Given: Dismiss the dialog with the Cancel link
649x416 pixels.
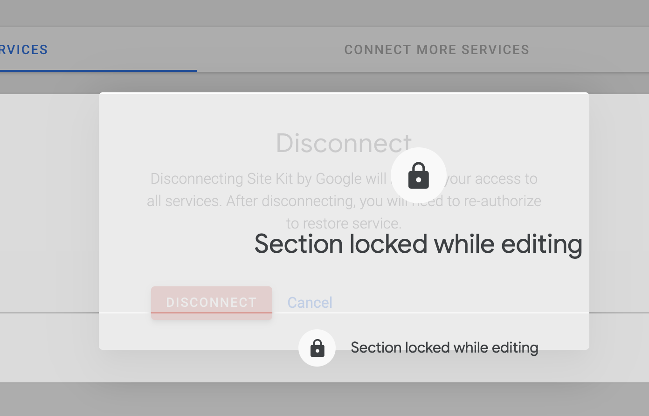Looking at the screenshot, I should click(x=310, y=302).
